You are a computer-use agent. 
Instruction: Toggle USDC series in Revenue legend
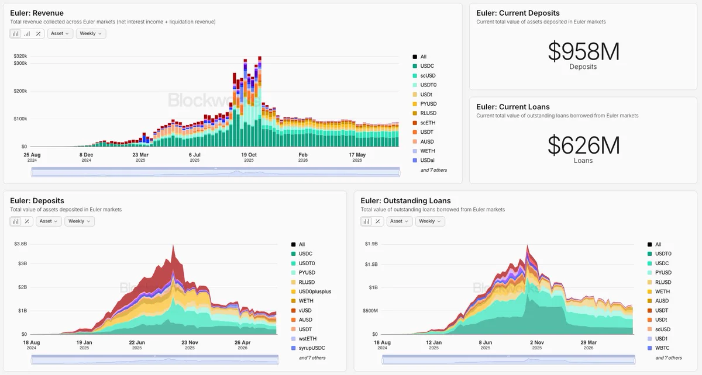(423, 66)
